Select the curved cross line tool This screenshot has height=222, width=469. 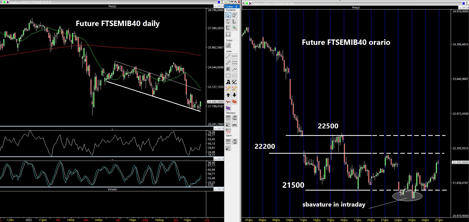tap(234, 82)
